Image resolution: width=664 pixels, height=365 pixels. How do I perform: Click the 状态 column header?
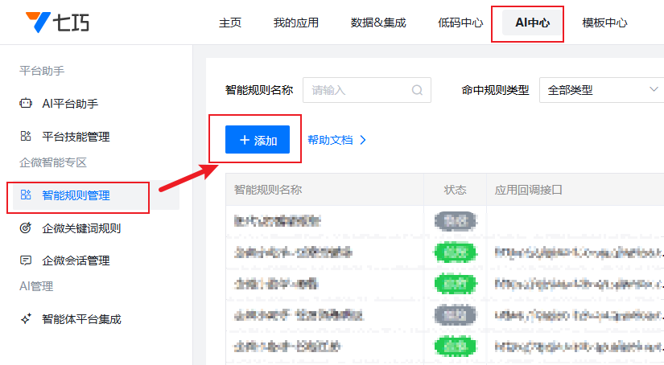tap(455, 191)
